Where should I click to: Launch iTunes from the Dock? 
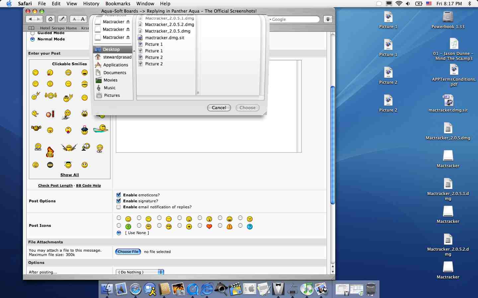(307, 289)
